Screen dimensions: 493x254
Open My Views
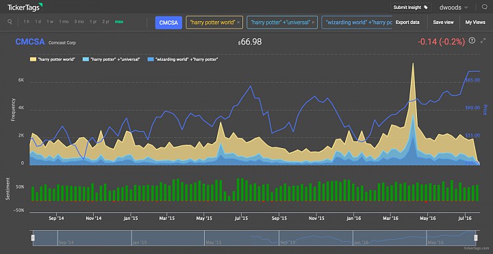pyautogui.click(x=475, y=23)
